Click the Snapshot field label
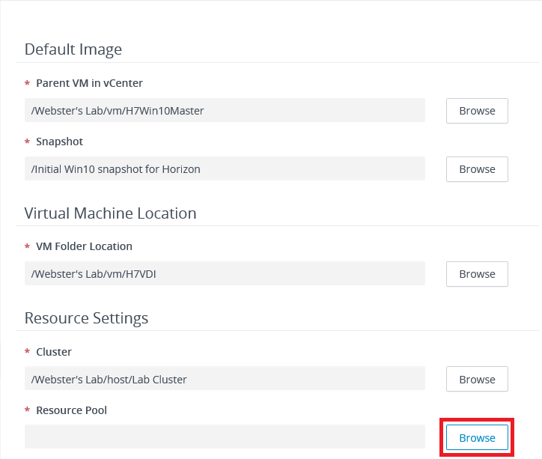 pos(59,142)
